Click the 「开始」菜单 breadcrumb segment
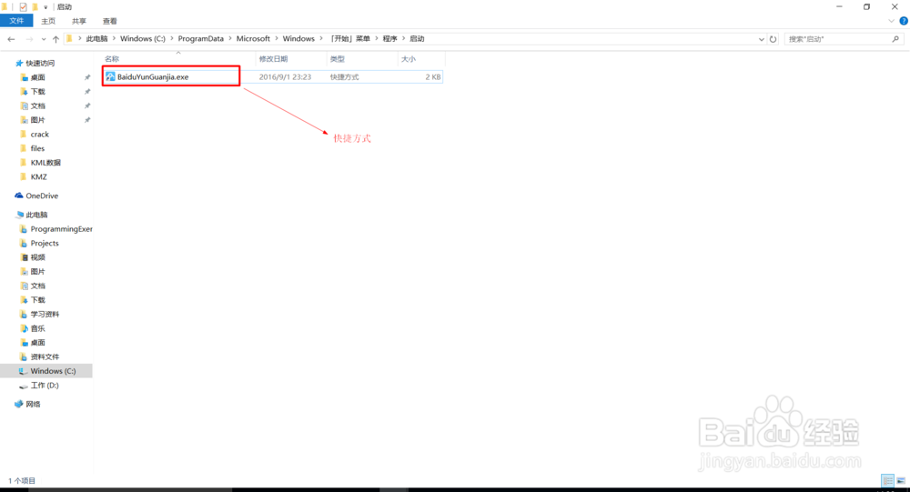 pyautogui.click(x=350, y=39)
